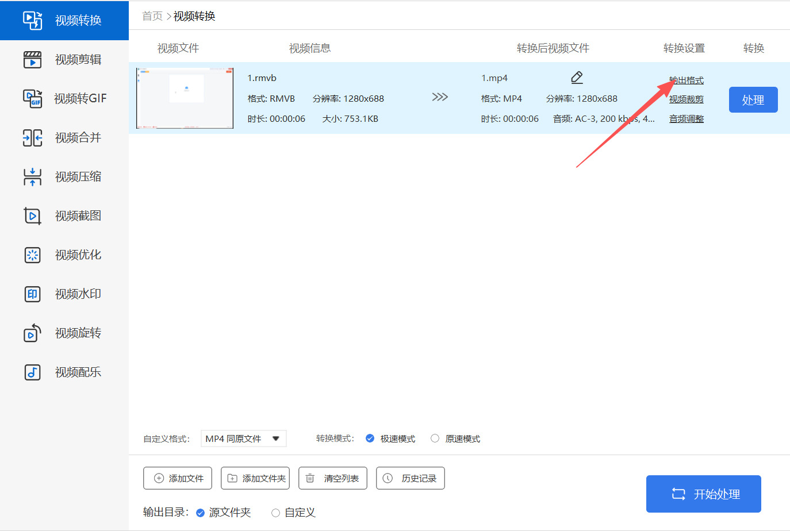Select the 视频旋转 sidebar icon
The image size is (790, 531).
pos(33,333)
